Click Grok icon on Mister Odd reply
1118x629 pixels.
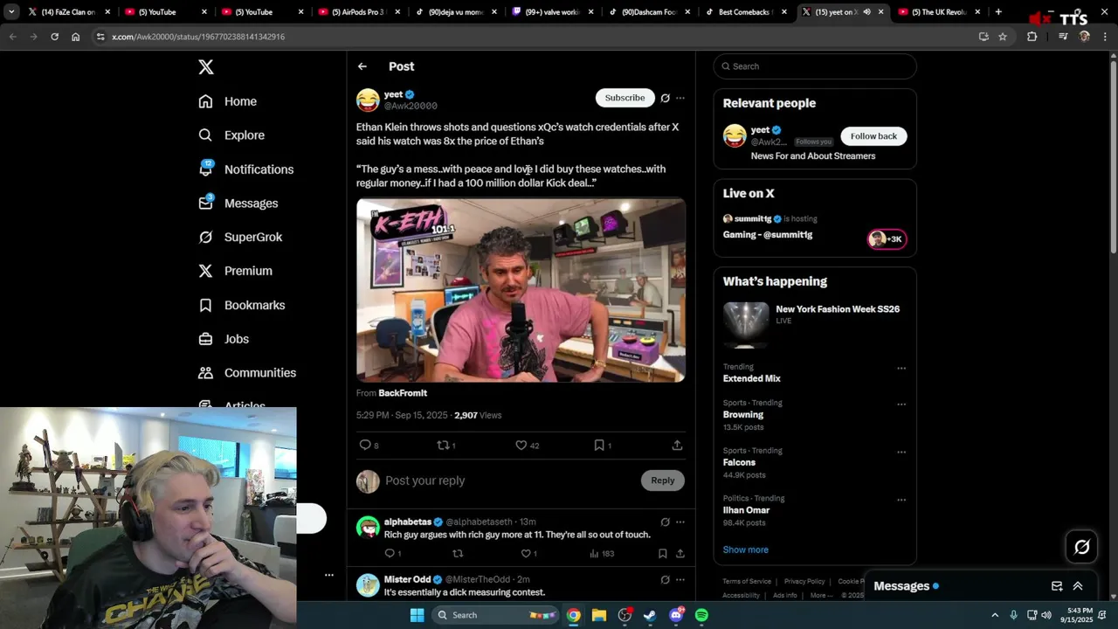[665, 579]
